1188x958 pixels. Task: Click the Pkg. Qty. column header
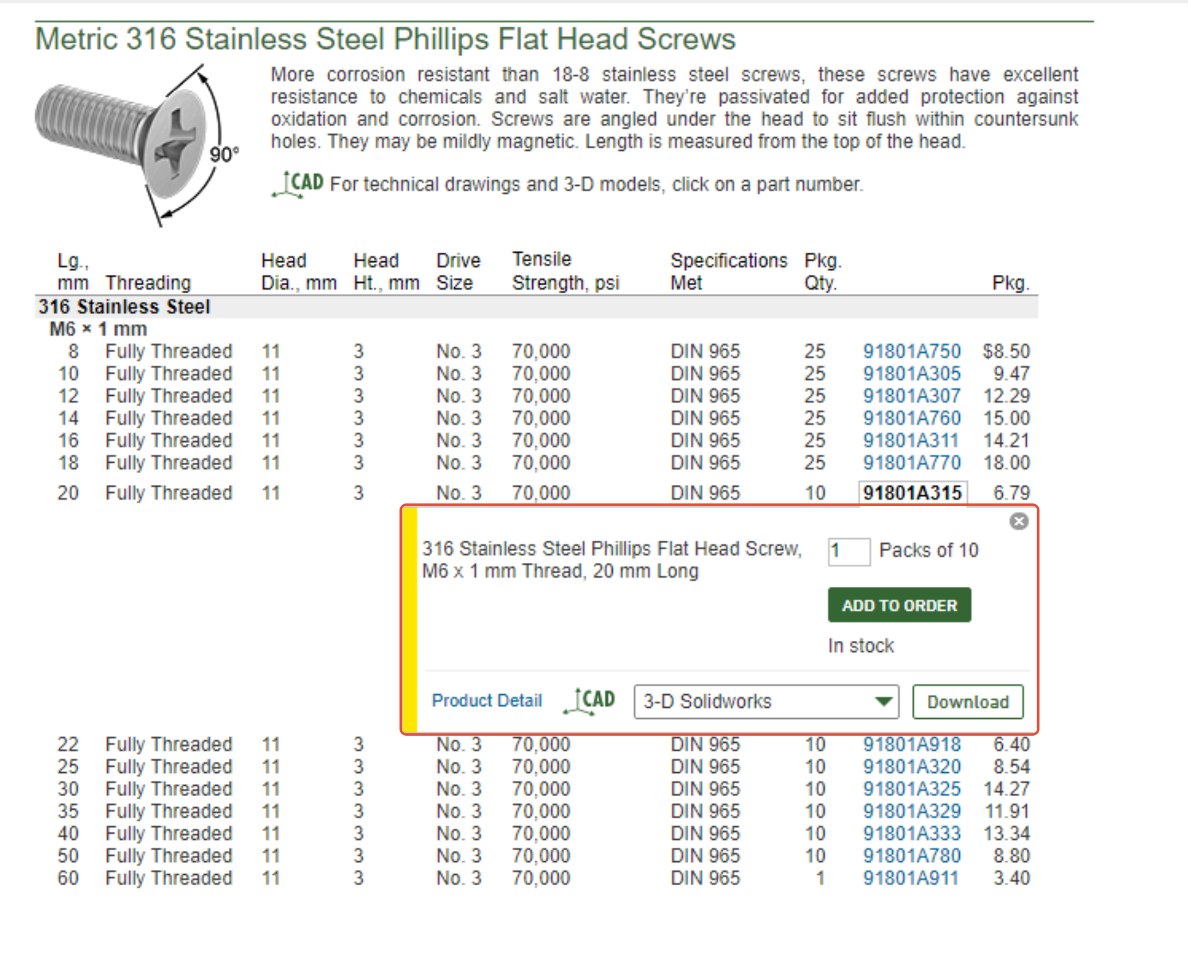[x=823, y=271]
